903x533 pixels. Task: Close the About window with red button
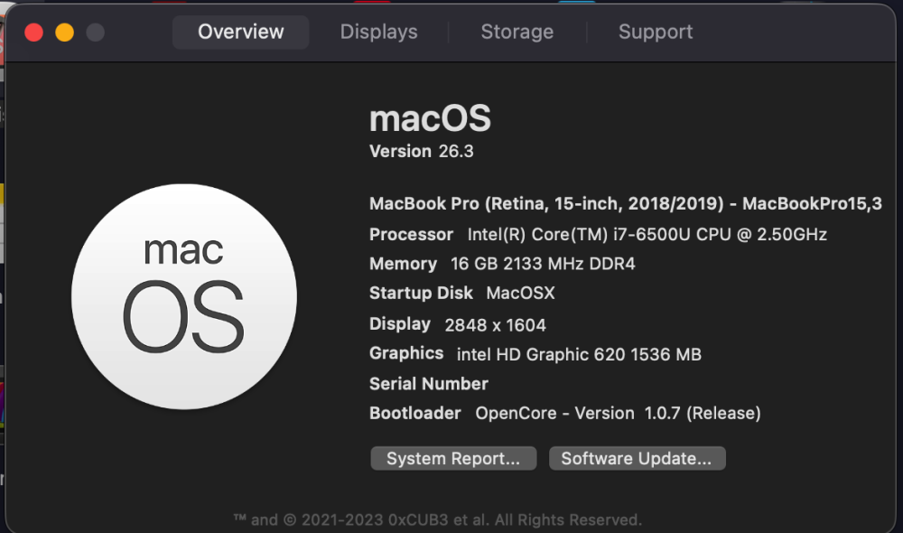pyautogui.click(x=34, y=33)
